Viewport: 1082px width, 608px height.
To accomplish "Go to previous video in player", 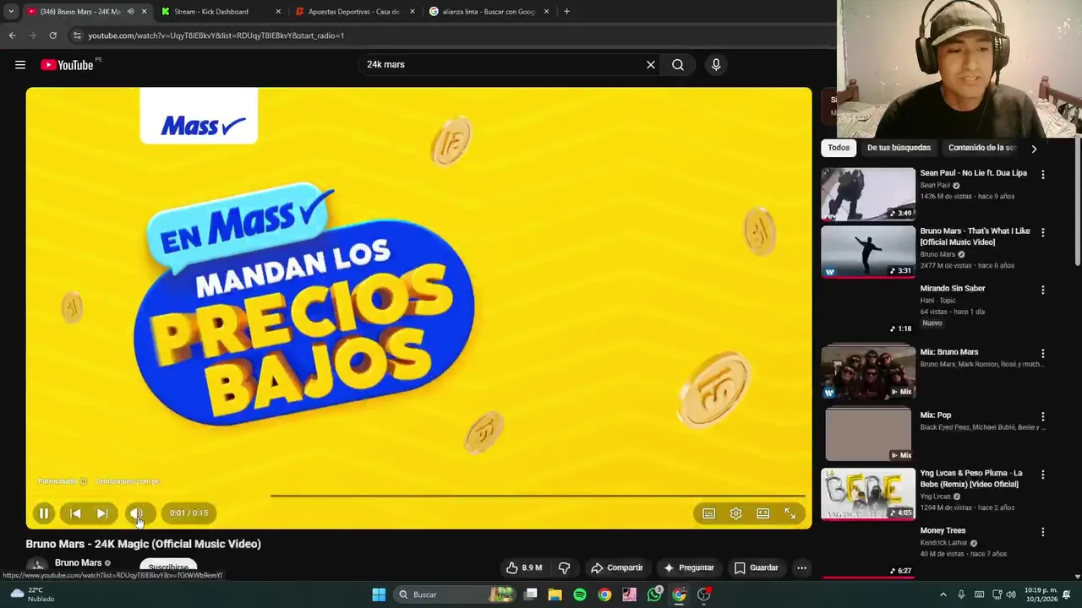I will pyautogui.click(x=75, y=513).
